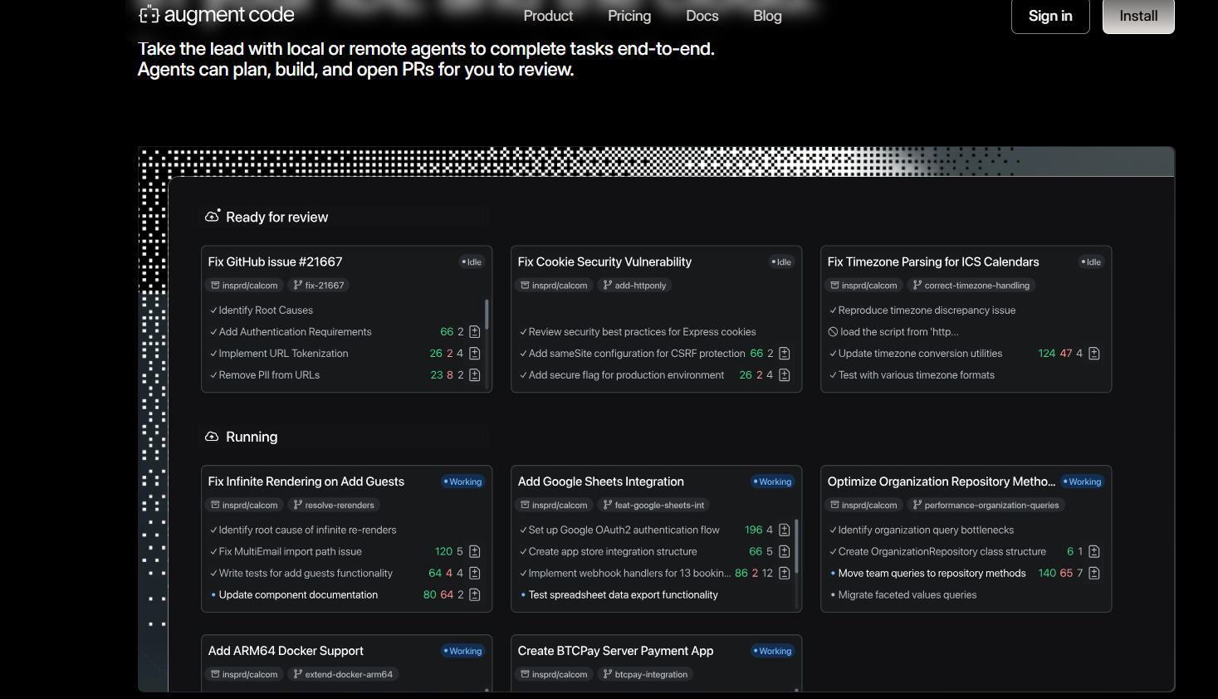Go to the Docs navigation link
This screenshot has height=699, width=1218.
click(x=702, y=16)
